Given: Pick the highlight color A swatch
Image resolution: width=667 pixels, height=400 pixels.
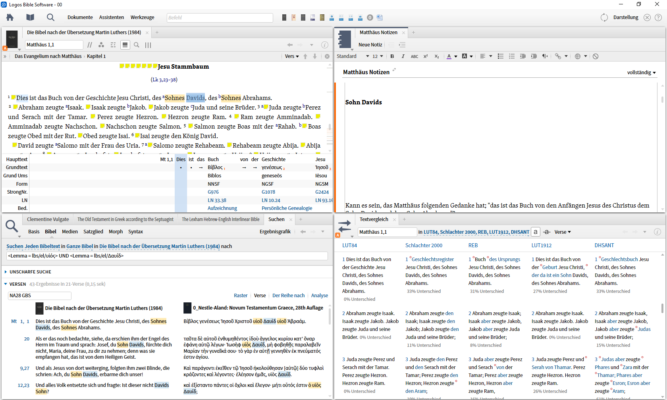Looking at the screenshot, I should [x=465, y=56].
